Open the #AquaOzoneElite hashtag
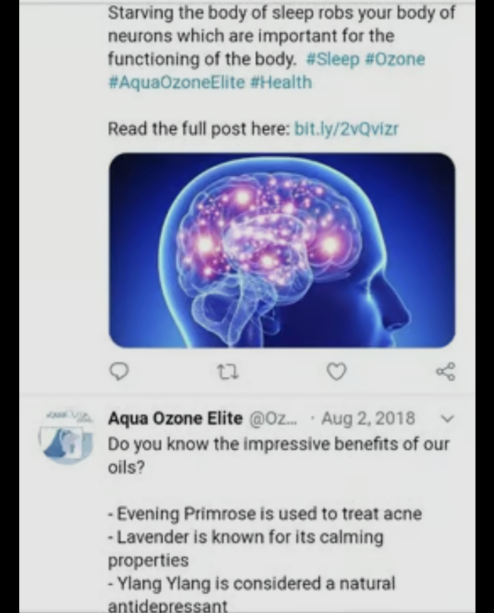This screenshot has width=494, height=613. click(x=176, y=82)
